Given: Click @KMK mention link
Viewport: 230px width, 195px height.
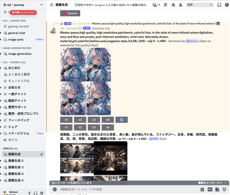Looking at the screenshot, I should click(154, 139).
